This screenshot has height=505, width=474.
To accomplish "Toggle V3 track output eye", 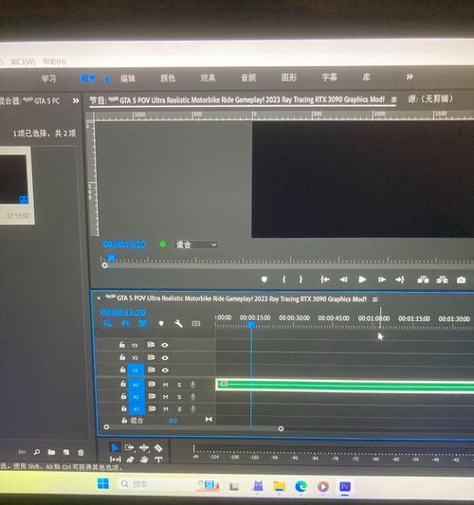I will (x=165, y=345).
